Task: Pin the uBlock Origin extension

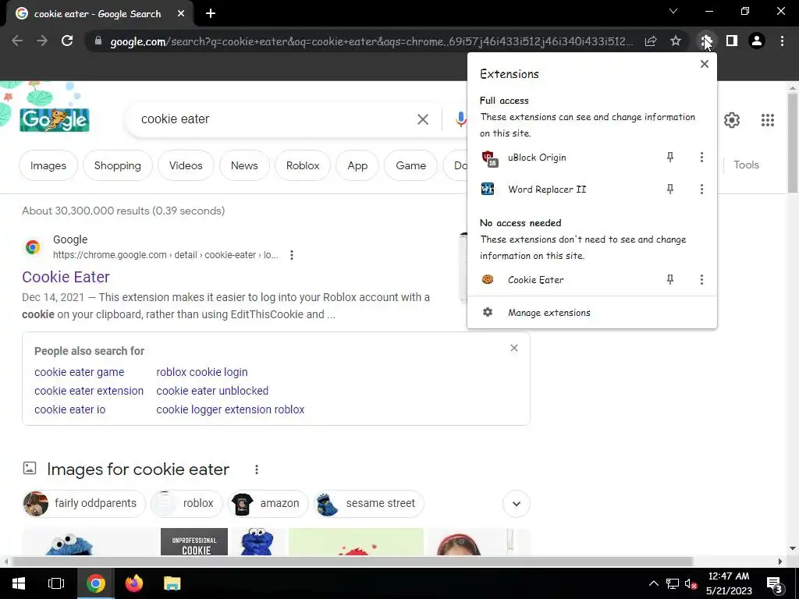Action: (670, 158)
